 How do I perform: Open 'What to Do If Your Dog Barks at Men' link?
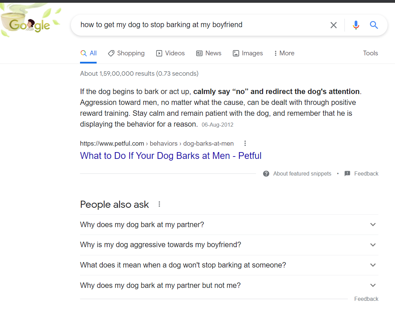click(x=171, y=155)
